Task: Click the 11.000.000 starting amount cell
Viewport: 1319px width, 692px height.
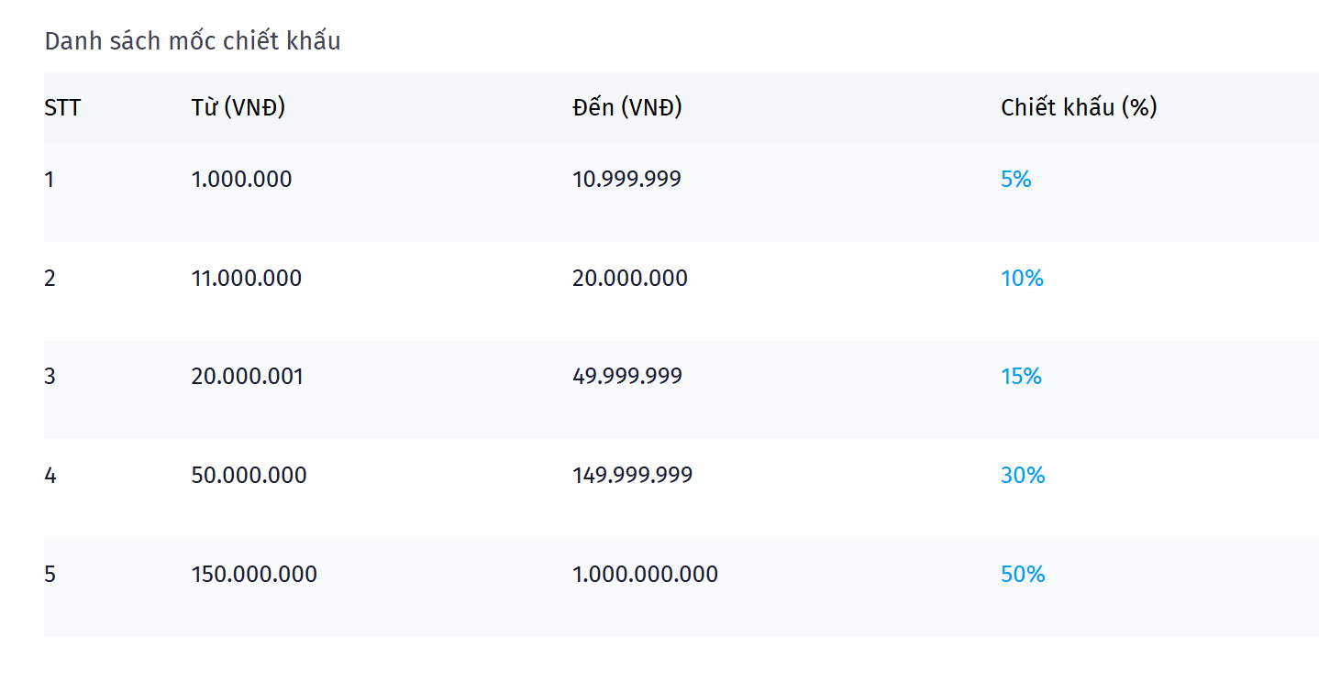Action: (246, 279)
